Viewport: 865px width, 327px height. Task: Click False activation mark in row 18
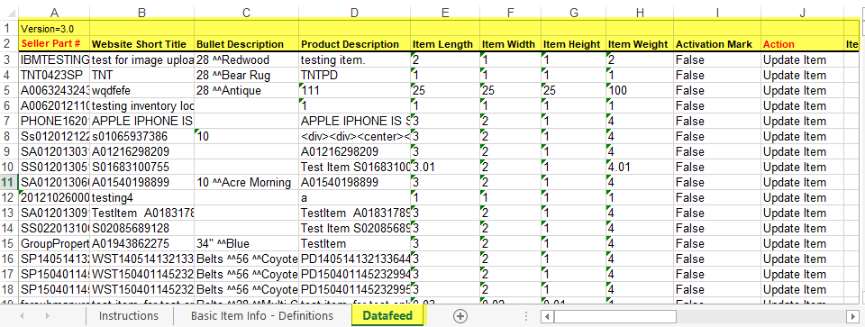coord(717,289)
